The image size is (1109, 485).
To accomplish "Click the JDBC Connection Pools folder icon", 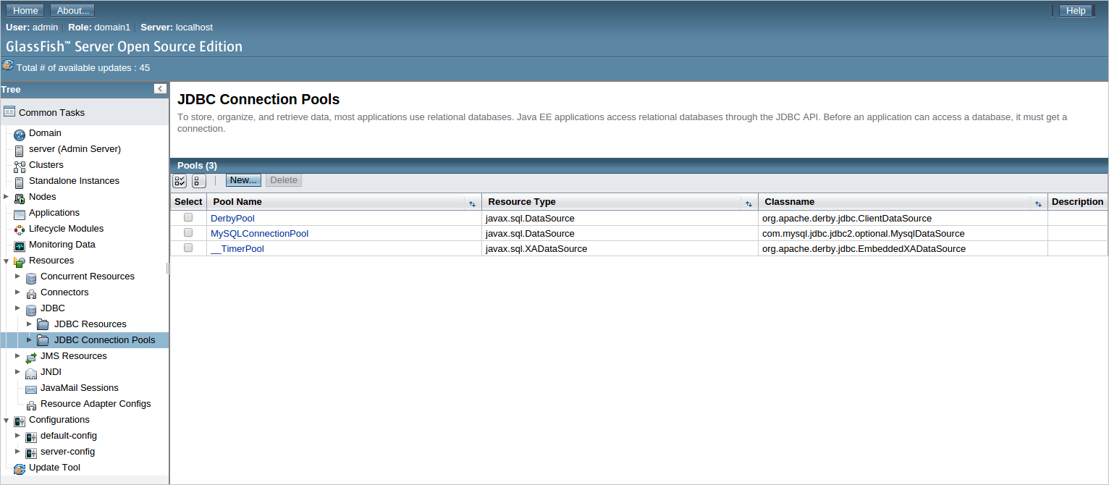I will click(43, 340).
